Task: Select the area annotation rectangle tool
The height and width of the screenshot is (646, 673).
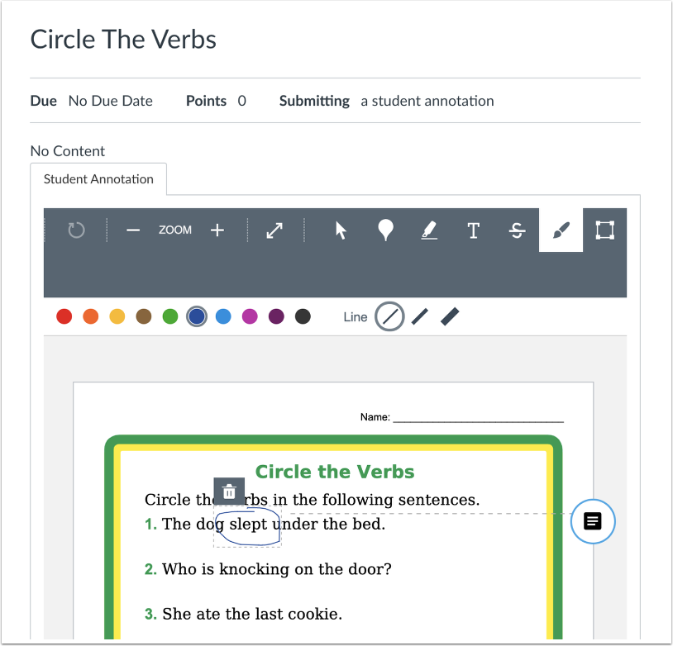Action: (604, 230)
